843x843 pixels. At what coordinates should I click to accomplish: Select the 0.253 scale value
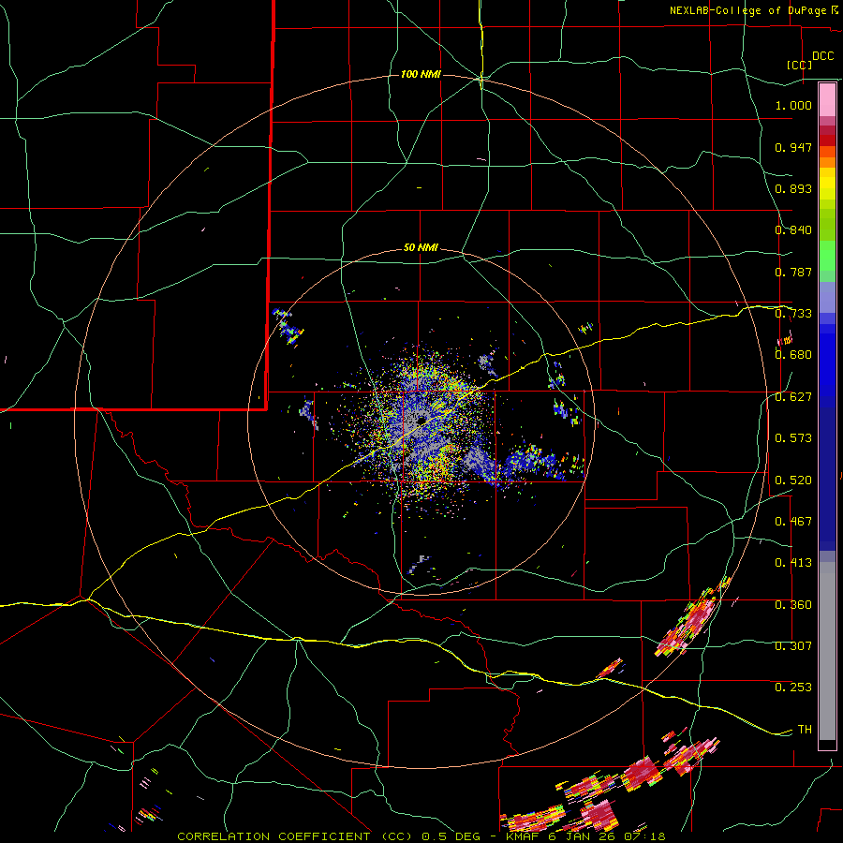[x=793, y=688]
